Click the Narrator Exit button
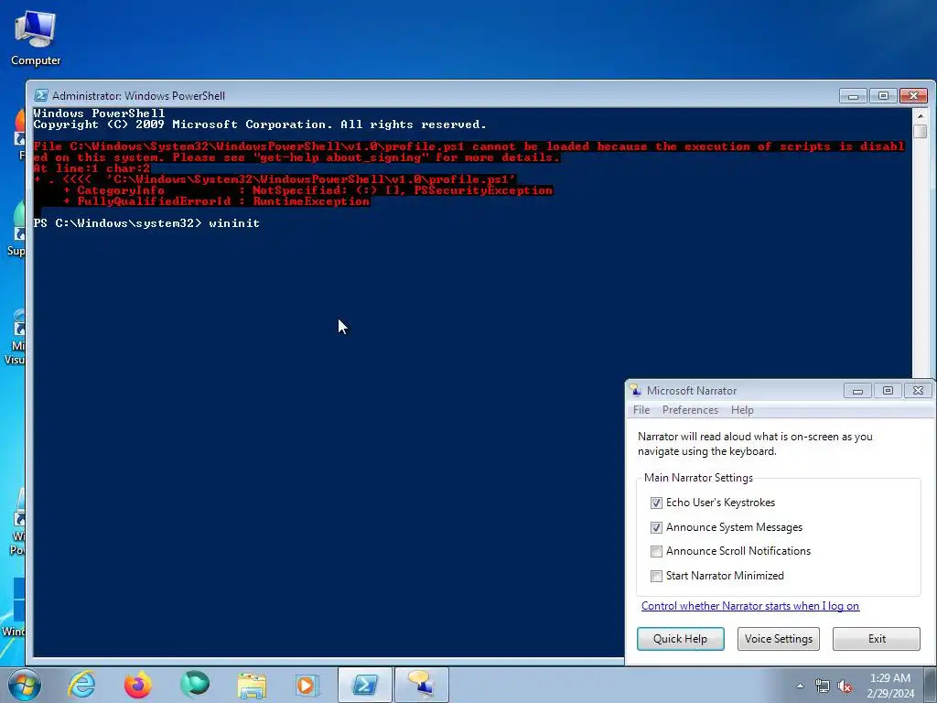This screenshot has height=703, width=937. 877,638
